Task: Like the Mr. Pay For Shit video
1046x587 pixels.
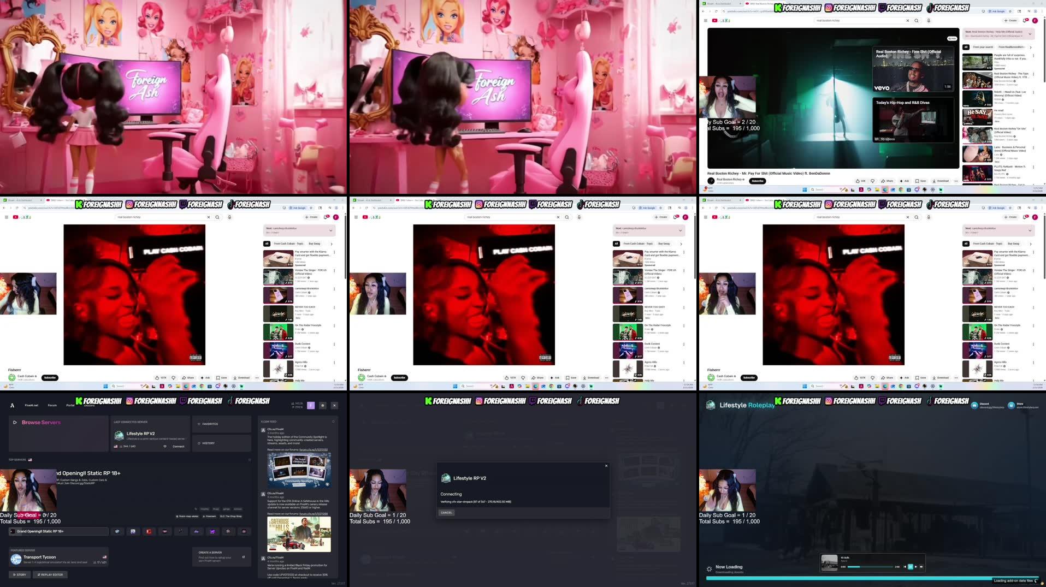Action: point(860,181)
